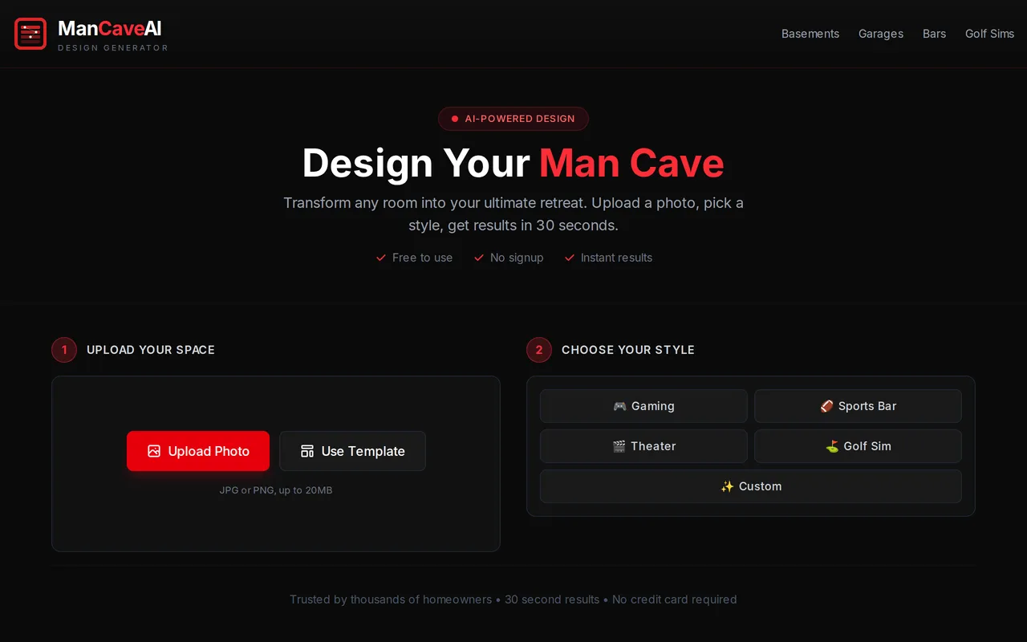Click the 'Instant results' text

click(616, 258)
